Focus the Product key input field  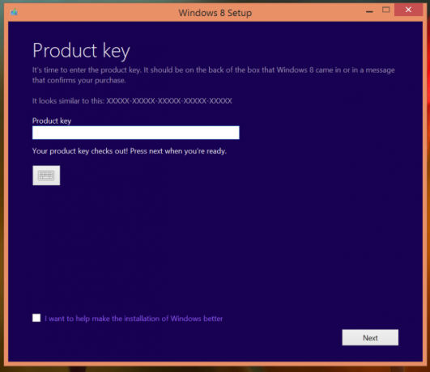[136, 133]
